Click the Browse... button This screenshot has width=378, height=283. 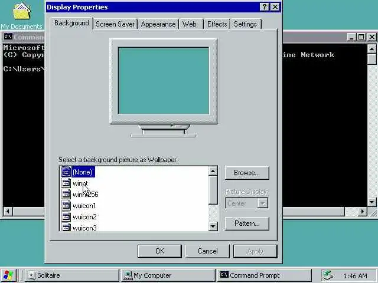pos(247,173)
